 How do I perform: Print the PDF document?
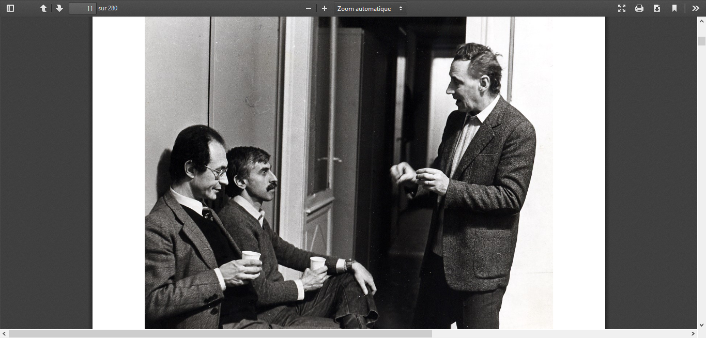(639, 8)
